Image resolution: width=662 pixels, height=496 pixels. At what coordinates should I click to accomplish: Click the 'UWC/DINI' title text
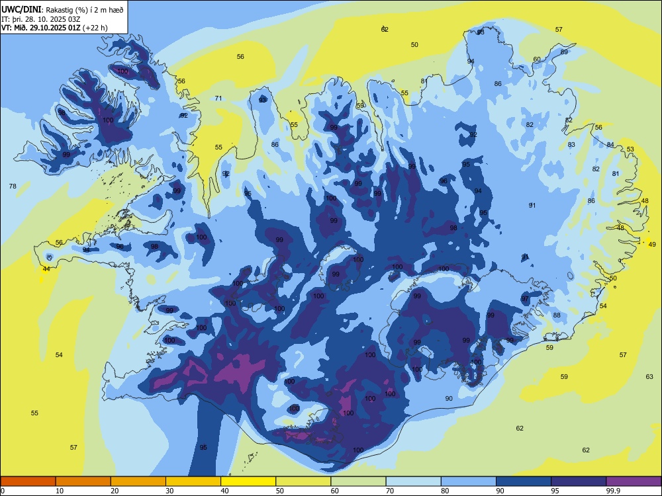(21, 10)
